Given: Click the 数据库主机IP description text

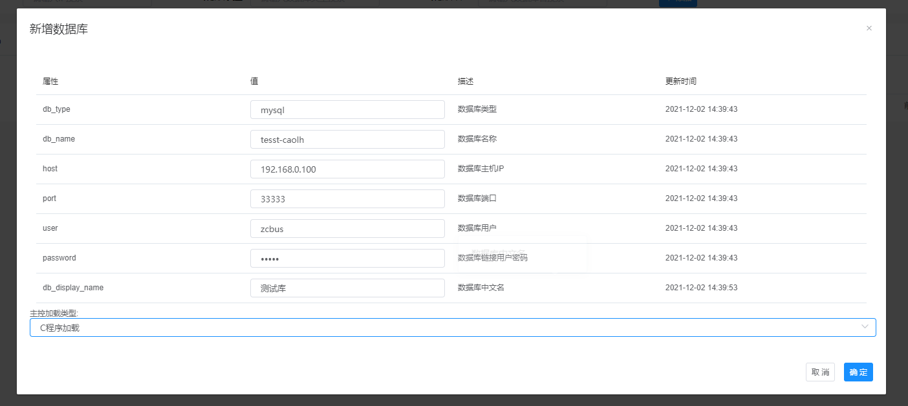Looking at the screenshot, I should click(481, 169).
